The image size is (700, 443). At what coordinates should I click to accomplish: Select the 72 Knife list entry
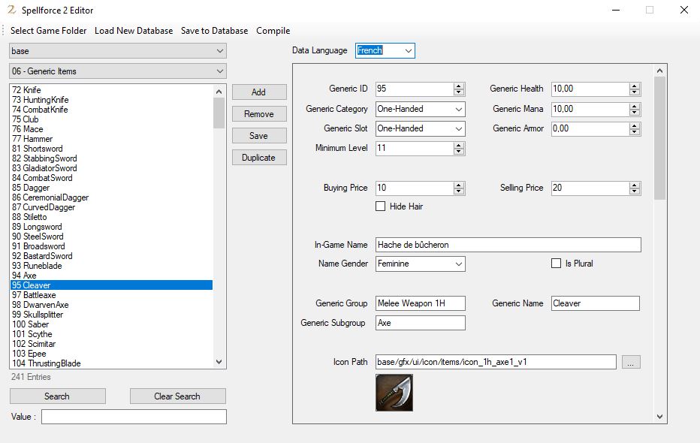pyautogui.click(x=112, y=89)
